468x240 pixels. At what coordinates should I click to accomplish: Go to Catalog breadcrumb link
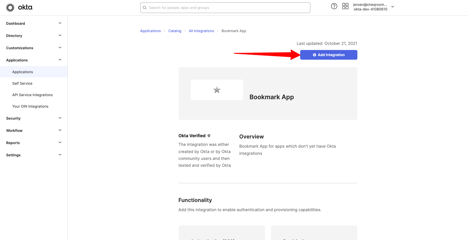click(175, 31)
